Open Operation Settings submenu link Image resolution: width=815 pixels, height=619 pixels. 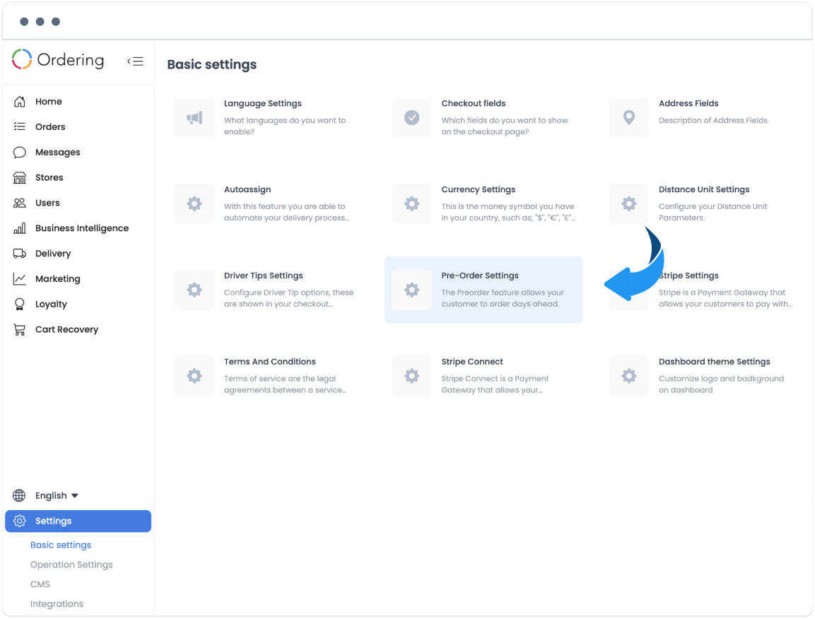(x=71, y=565)
